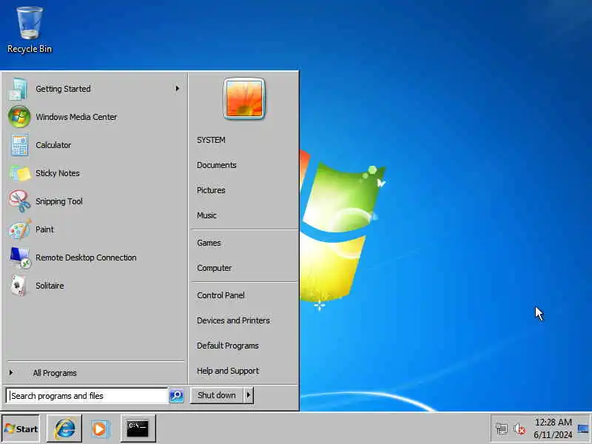The width and height of the screenshot is (592, 444).
Task: Click the muted volume tray icon
Action: pyautogui.click(x=519, y=428)
